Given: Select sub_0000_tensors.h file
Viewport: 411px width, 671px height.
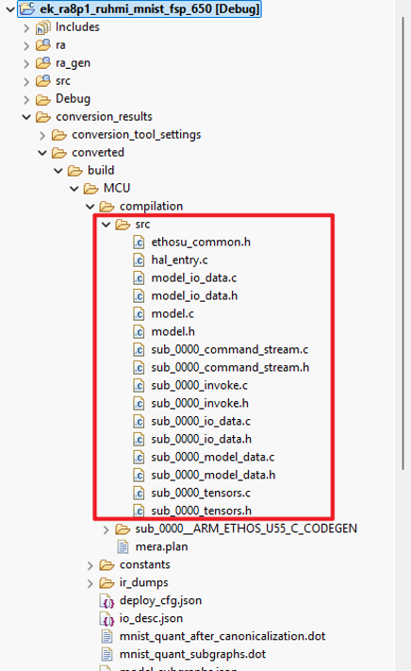Looking at the screenshot, I should coord(201,511).
